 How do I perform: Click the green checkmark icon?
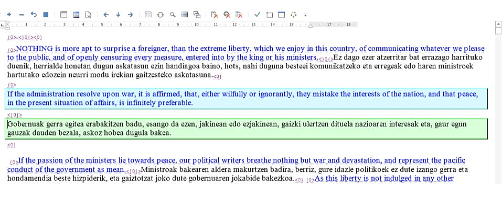258,14
